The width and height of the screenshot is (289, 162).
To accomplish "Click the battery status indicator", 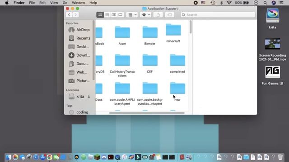I will click(242, 3).
